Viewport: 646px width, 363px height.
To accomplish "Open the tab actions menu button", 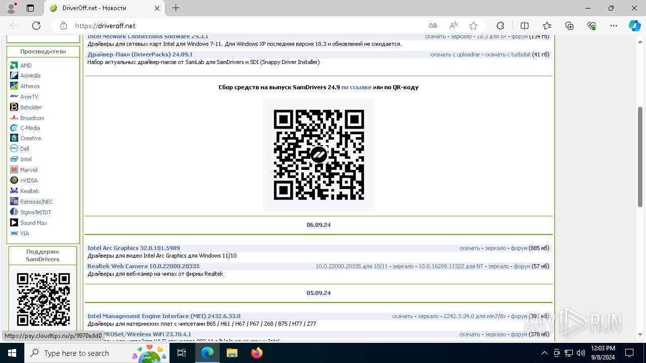I will point(30,8).
